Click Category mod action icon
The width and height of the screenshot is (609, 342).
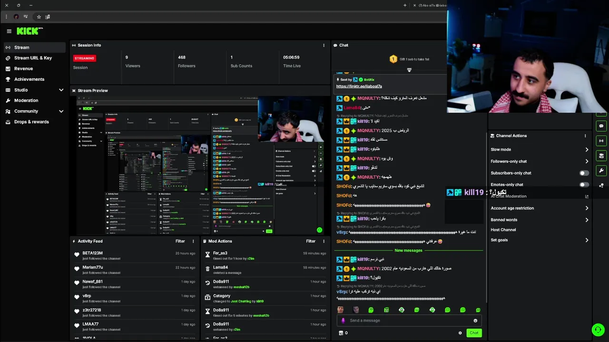coord(207,297)
